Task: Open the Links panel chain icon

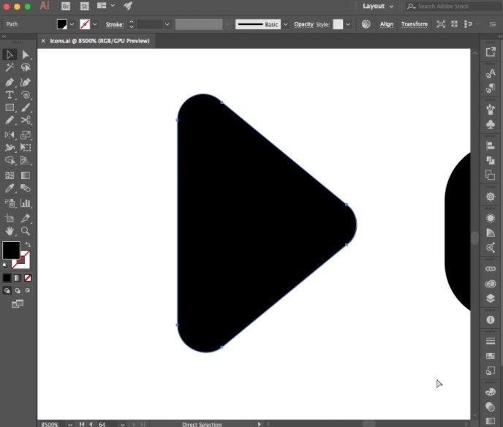Action: (490, 269)
